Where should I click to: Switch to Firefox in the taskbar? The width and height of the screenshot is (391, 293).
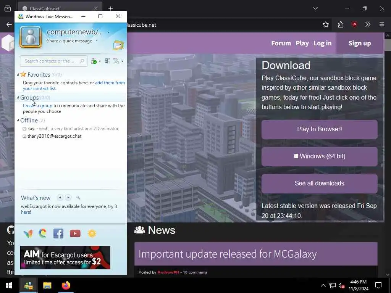tap(66, 285)
